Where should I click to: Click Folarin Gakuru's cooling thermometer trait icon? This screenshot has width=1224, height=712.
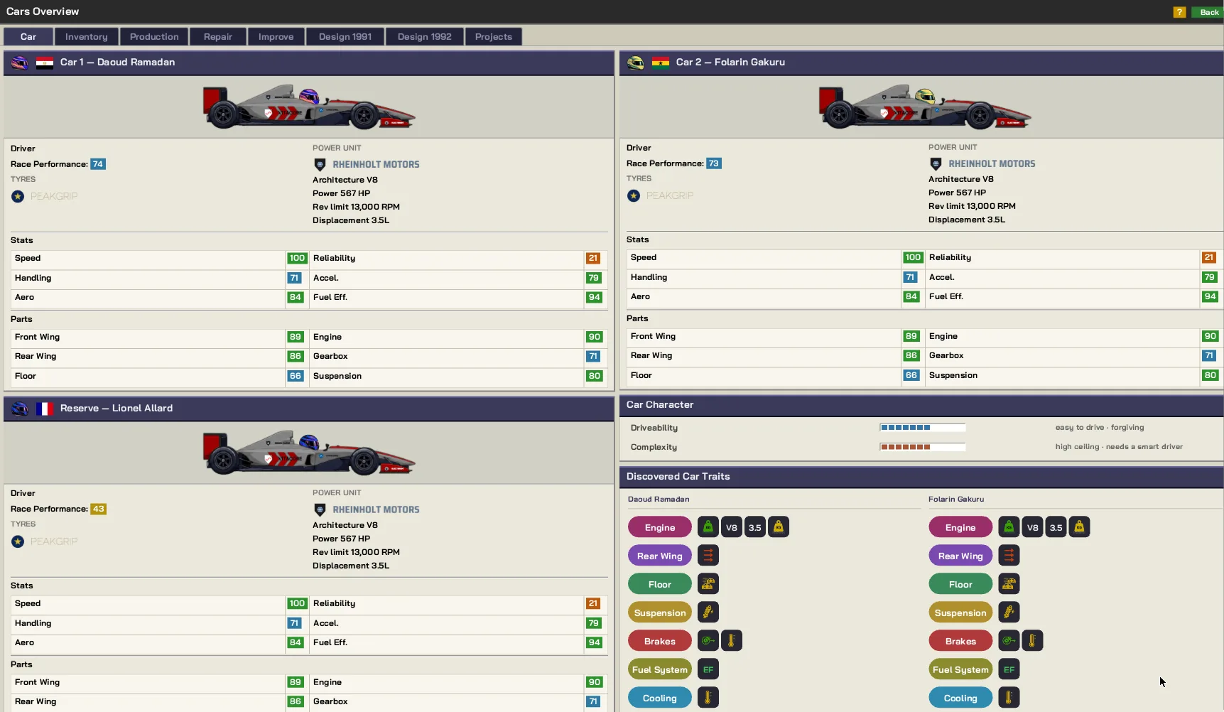1009,698
